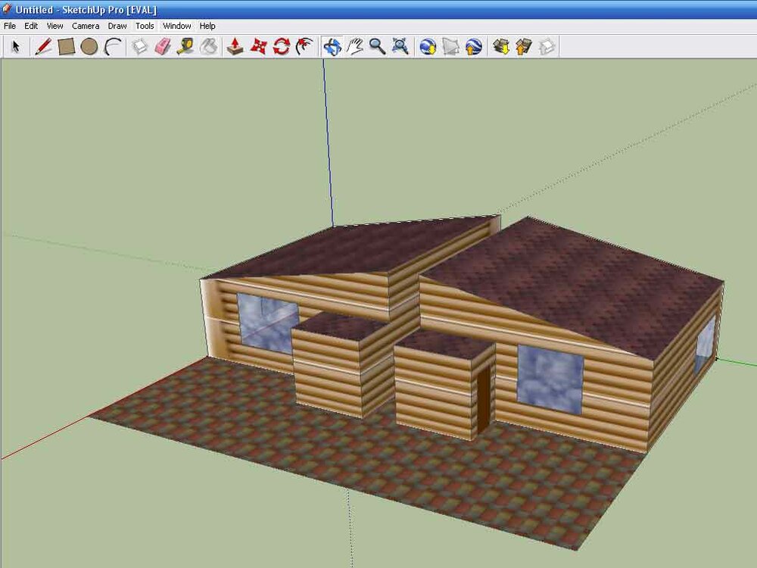Select the Pan hand tool

point(354,47)
